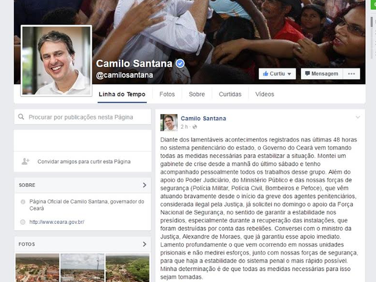The width and height of the screenshot is (376, 282).
Task: Click the search publications input field
Action: pyautogui.click(x=82, y=117)
